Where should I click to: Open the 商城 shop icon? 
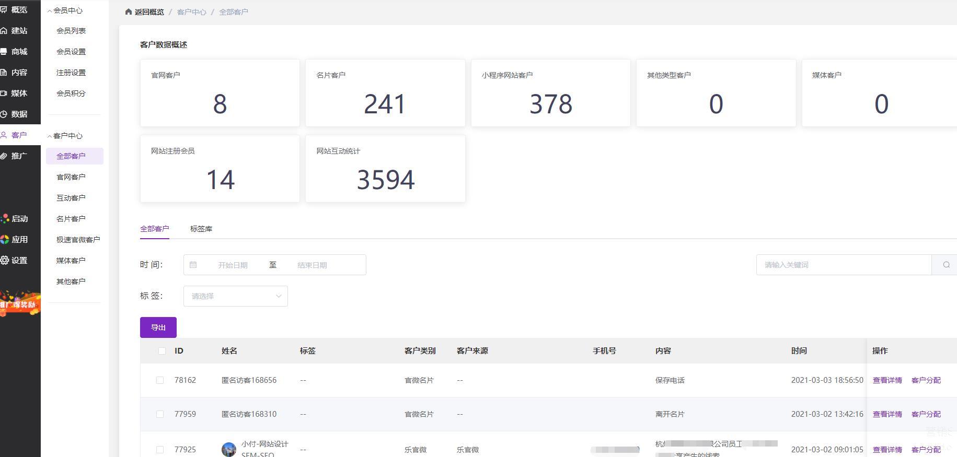tap(4, 52)
